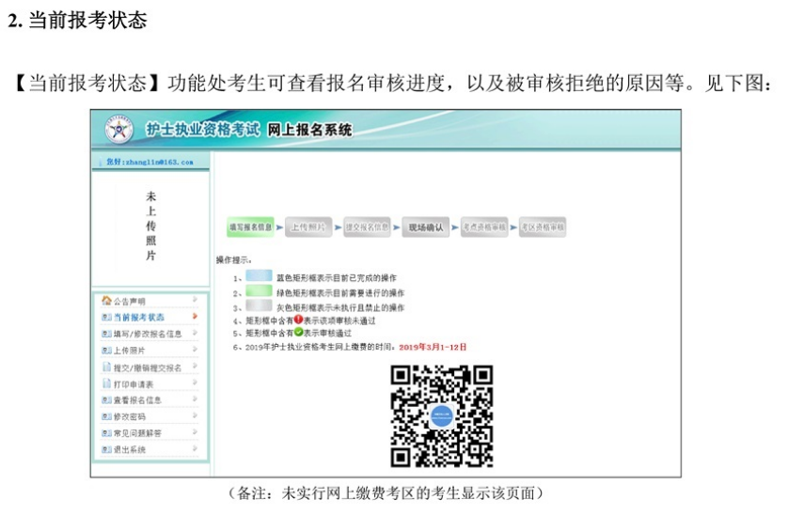This screenshot has height=531, width=788.
Task: Click the 现场确认 step button
Action: 426,227
